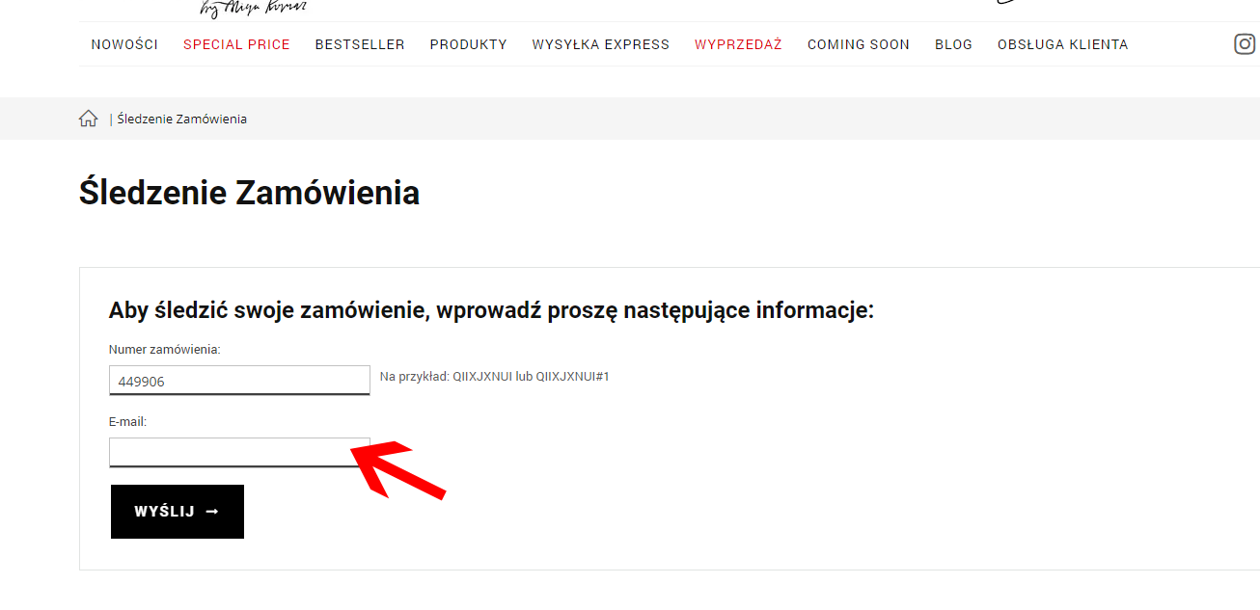
Task: Click the E-mail field label
Action: click(127, 422)
